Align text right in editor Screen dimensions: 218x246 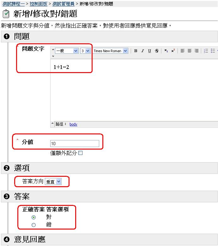pos(197,51)
